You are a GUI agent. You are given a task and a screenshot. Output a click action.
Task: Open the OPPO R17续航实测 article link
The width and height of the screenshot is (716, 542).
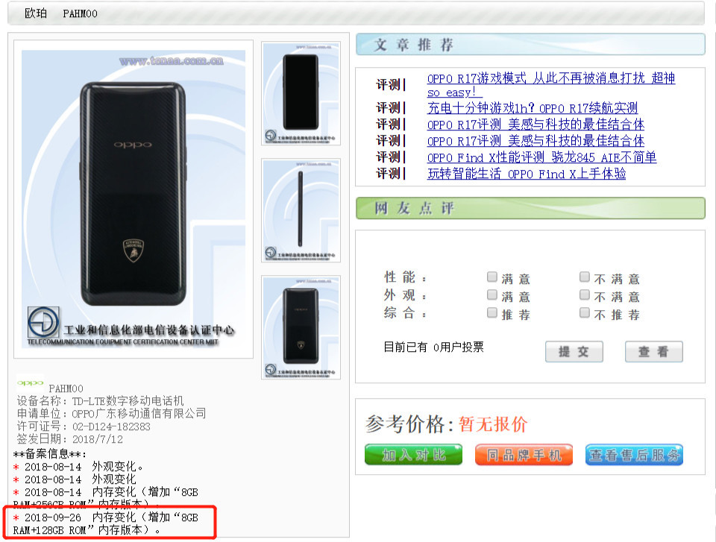tap(533, 108)
